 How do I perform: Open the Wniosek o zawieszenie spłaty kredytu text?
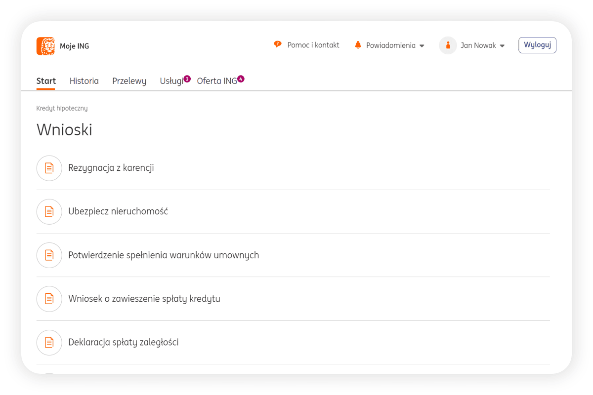144,299
